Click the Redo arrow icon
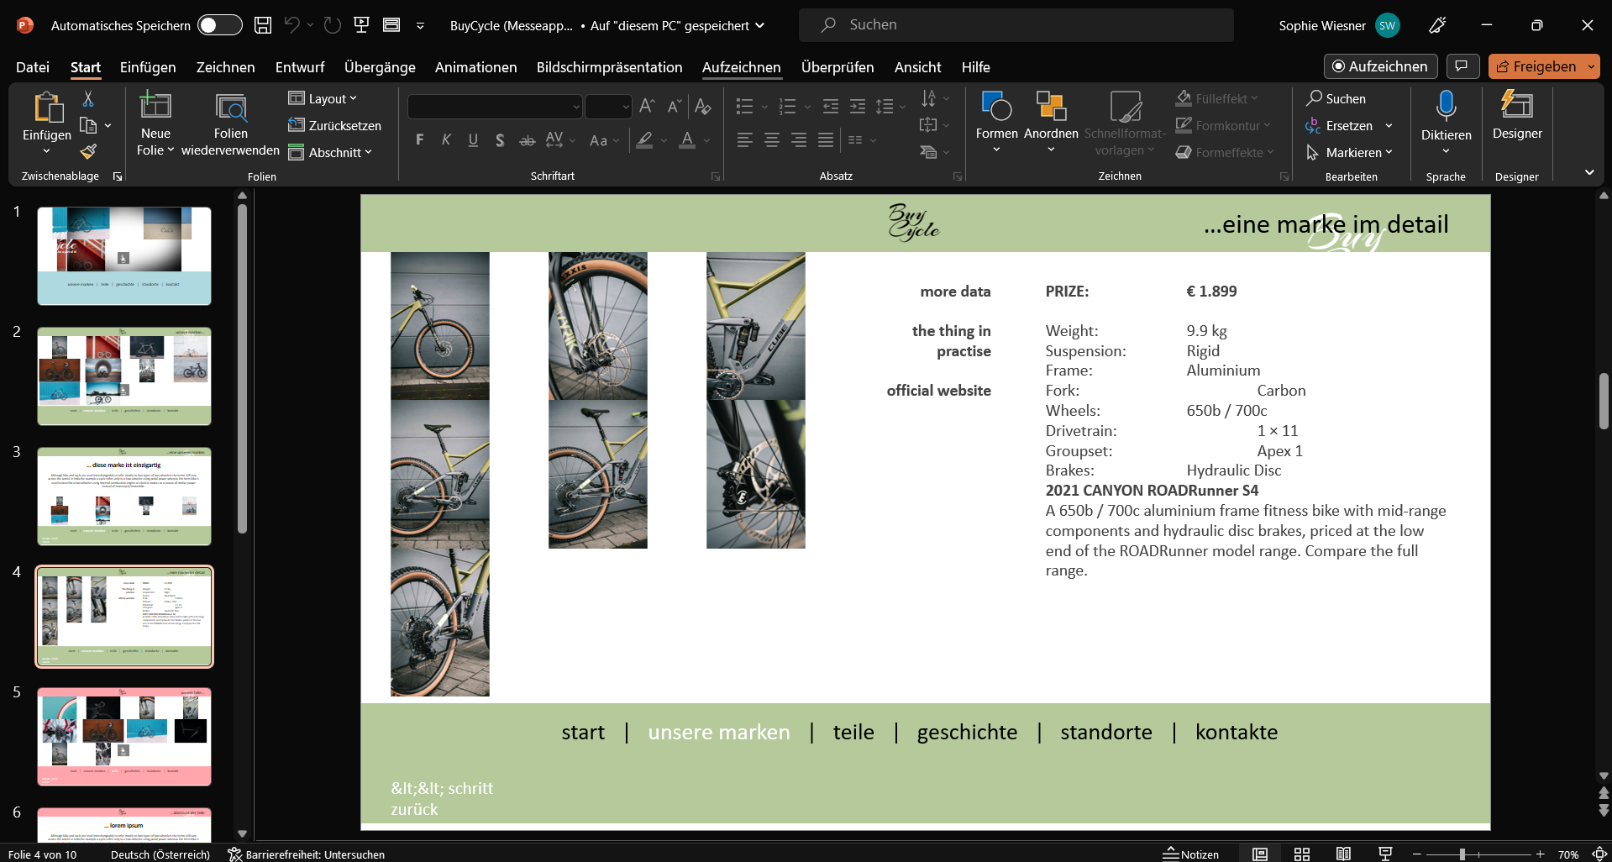The height and width of the screenshot is (862, 1612). (x=333, y=25)
